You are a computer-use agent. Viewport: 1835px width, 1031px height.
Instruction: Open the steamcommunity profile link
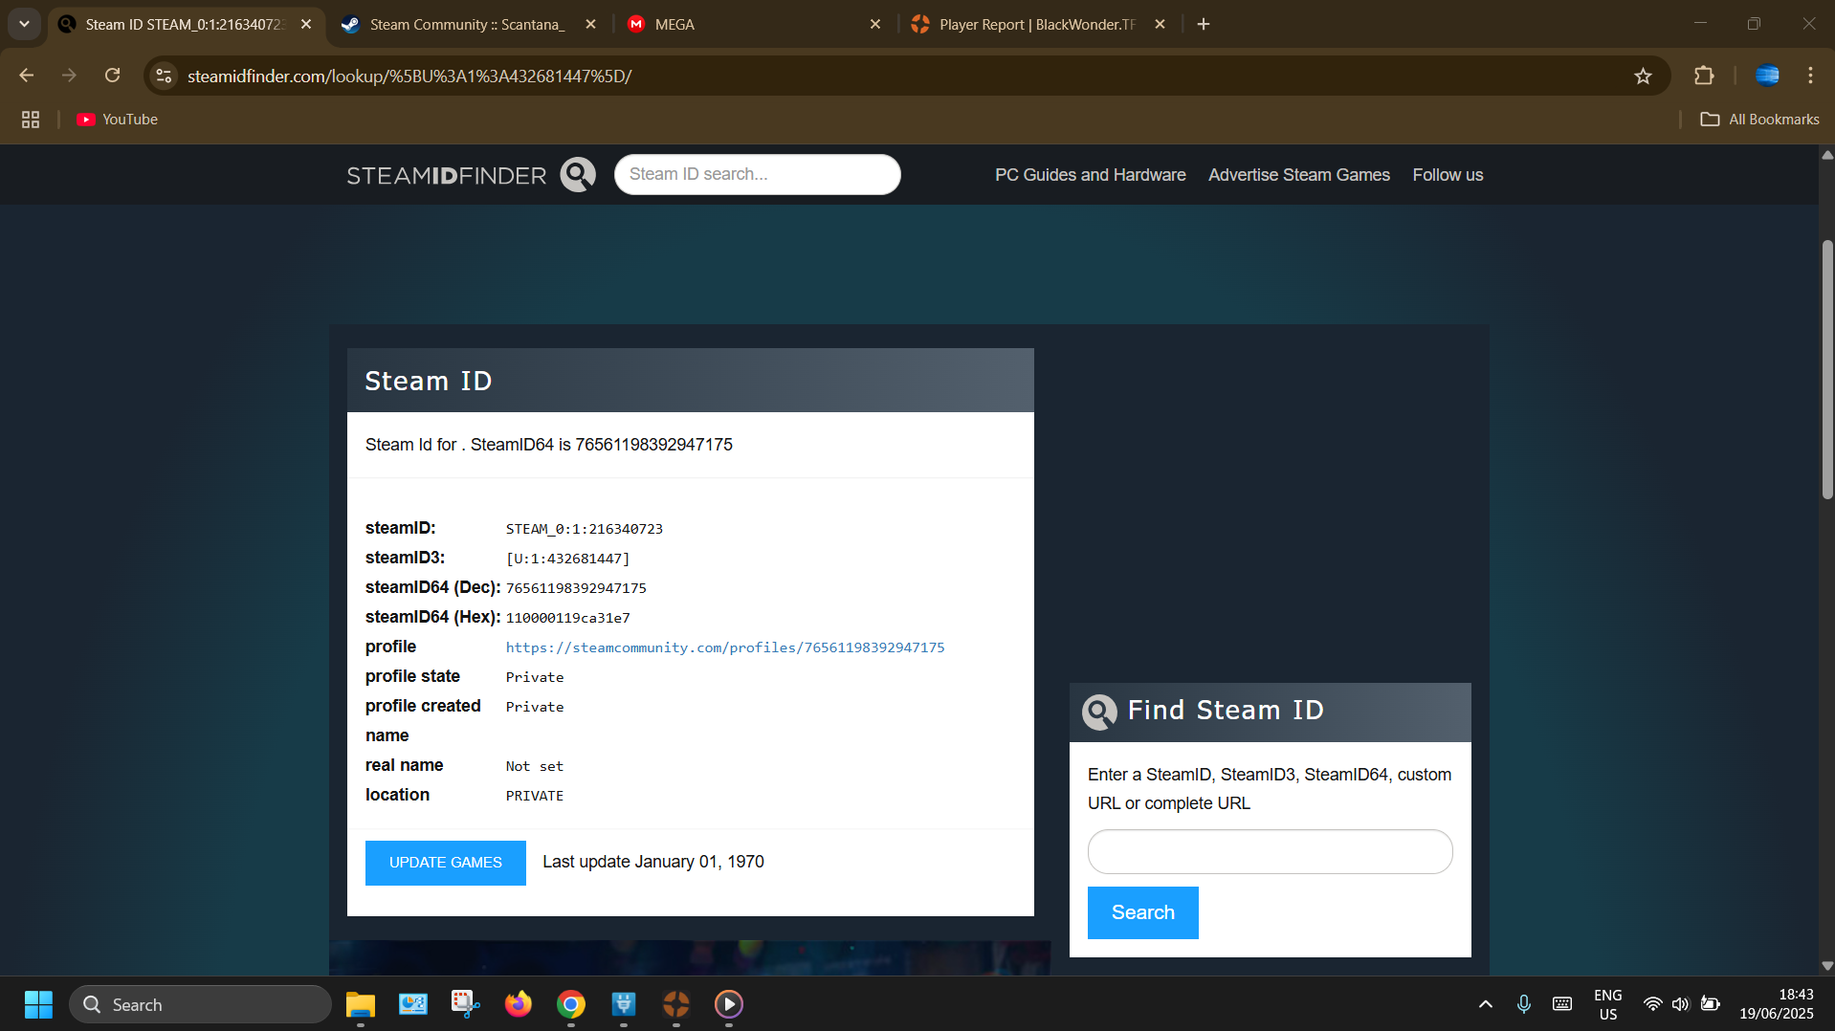(x=724, y=647)
